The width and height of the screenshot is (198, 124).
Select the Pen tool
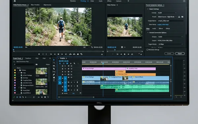[54, 74]
